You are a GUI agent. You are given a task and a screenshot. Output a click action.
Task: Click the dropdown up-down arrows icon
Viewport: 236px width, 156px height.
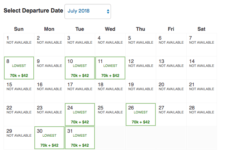pyautogui.click(x=108, y=11)
